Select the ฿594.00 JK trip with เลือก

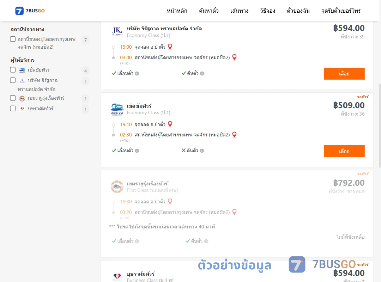pyautogui.click(x=344, y=74)
